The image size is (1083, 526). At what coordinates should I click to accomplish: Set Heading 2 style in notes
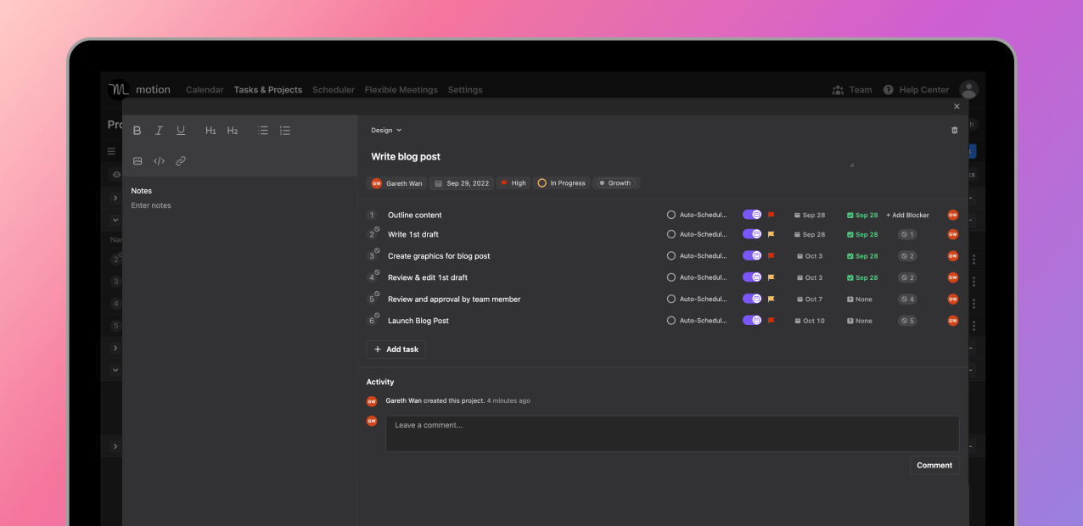[x=233, y=131]
